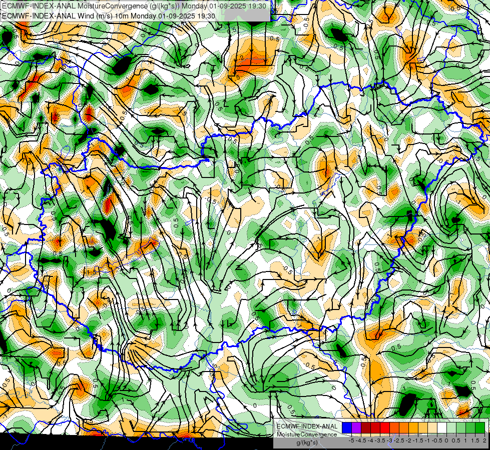Screen dimensions: 490x450
Task: Click the g/(kg*s) unit label in legend
Action: point(307,443)
